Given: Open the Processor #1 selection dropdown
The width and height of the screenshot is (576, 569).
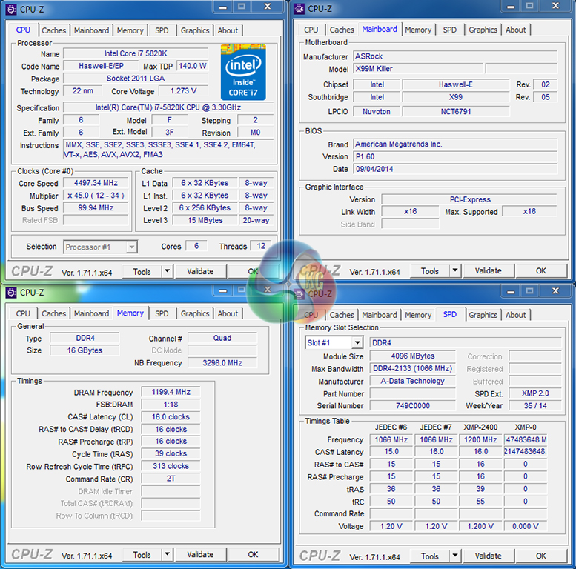Looking at the screenshot, I should point(131,247).
